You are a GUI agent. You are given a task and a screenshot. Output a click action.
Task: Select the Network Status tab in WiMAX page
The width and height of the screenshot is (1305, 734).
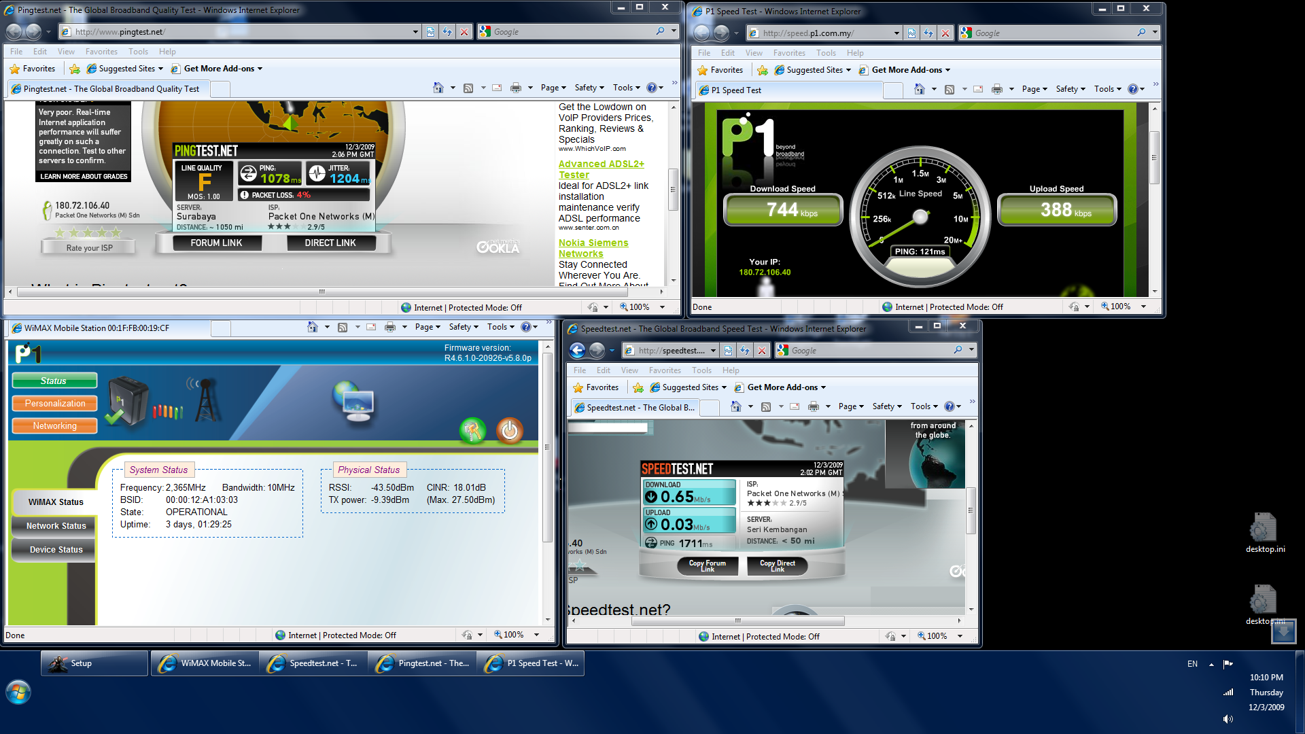pos(56,526)
